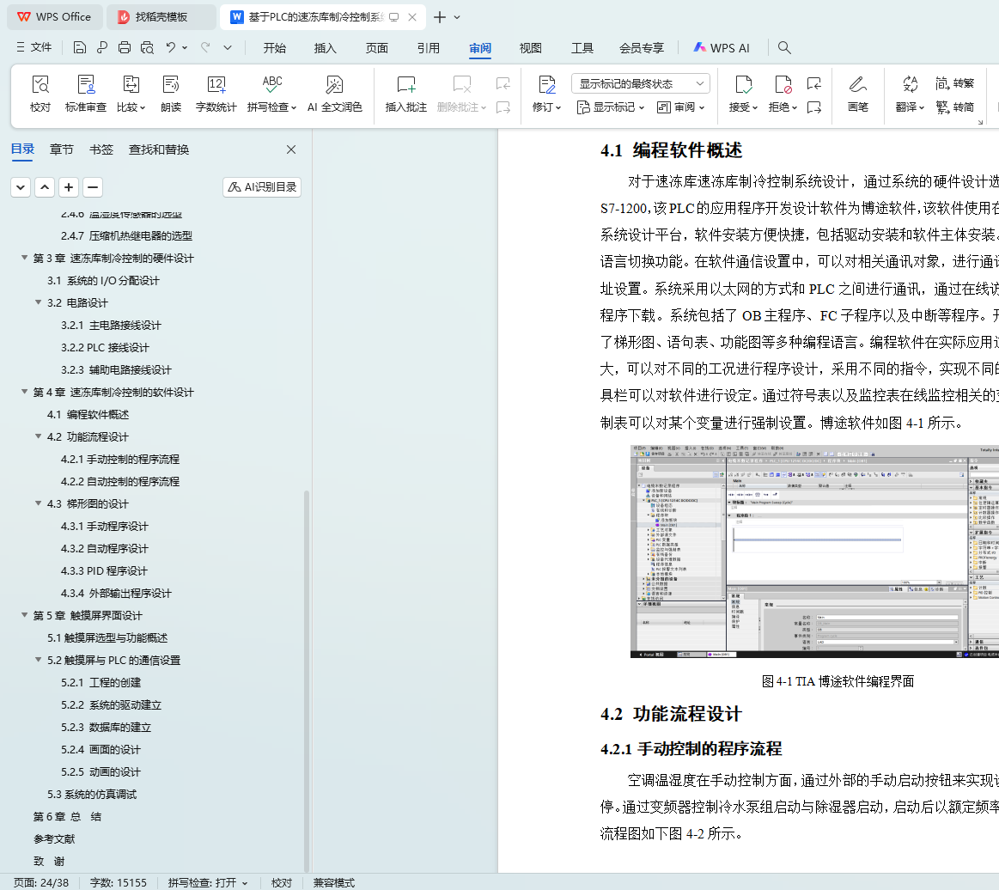Start 朗读 read aloud tool
This screenshot has width=999, height=890.
click(x=171, y=93)
